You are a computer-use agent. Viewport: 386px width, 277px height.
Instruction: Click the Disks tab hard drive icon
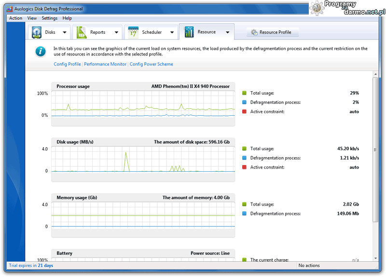click(37, 32)
